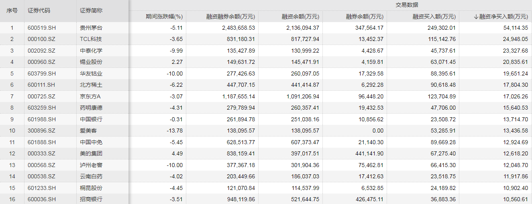Image resolution: width=532 pixels, height=204 pixels.
Task: Select the 美的集团 stock name
Action: (x=91, y=153)
